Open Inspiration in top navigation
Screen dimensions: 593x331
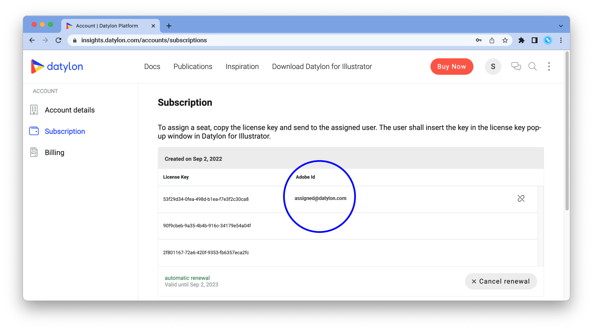[242, 67]
